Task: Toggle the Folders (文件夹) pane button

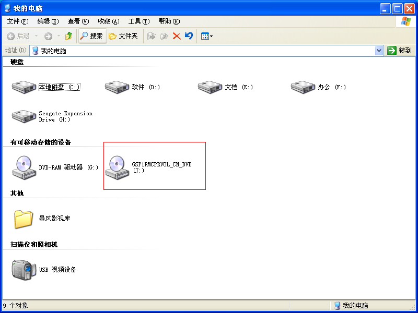Action: [x=123, y=36]
